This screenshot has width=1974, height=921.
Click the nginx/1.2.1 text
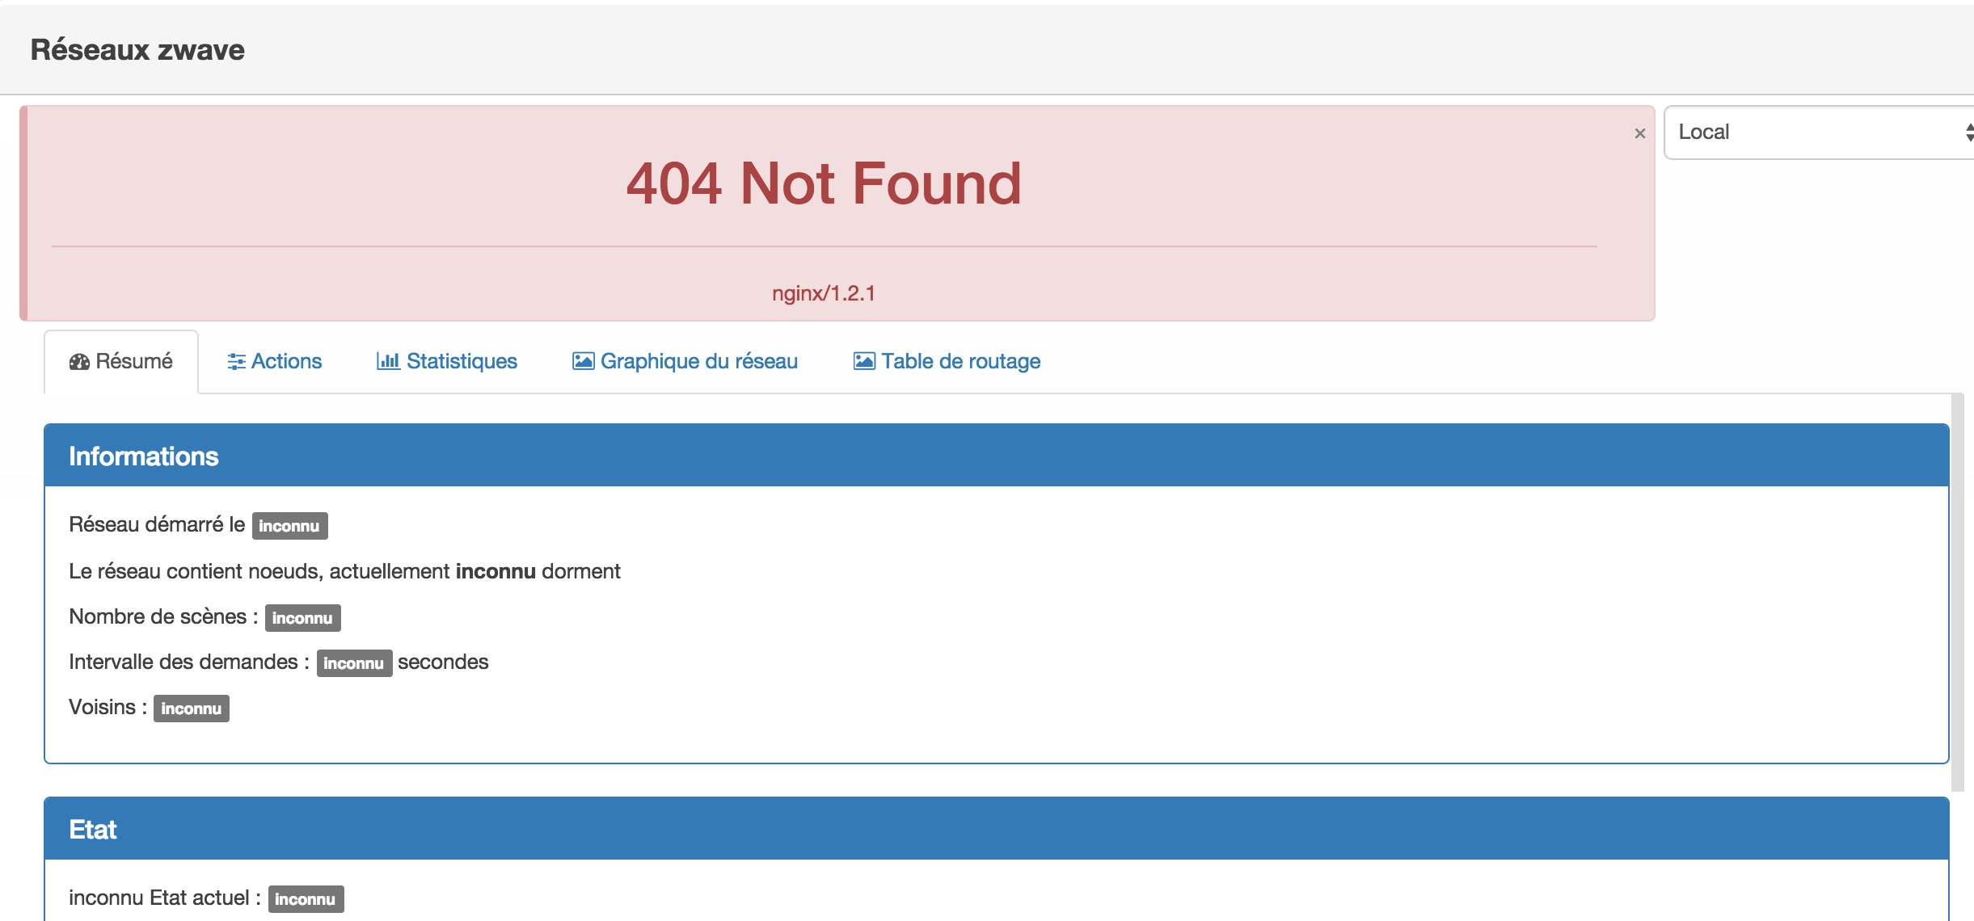point(824,293)
